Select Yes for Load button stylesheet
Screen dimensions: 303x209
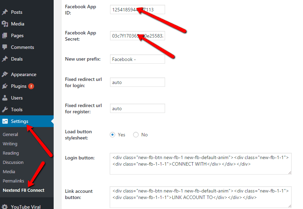click(112, 135)
